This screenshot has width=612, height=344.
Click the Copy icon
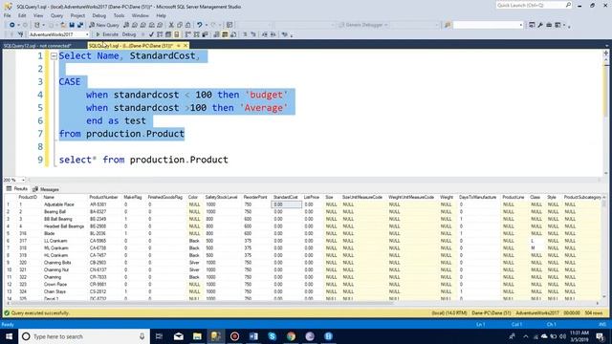click(x=180, y=25)
